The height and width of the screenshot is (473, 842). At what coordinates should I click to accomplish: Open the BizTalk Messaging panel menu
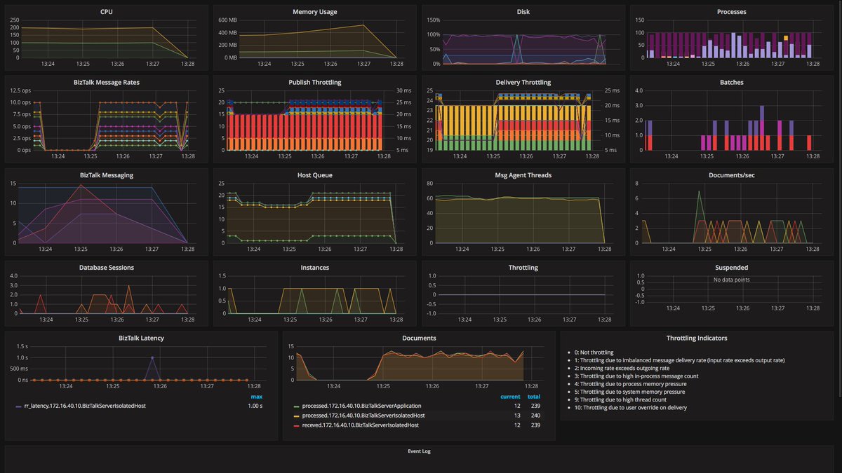(107, 174)
